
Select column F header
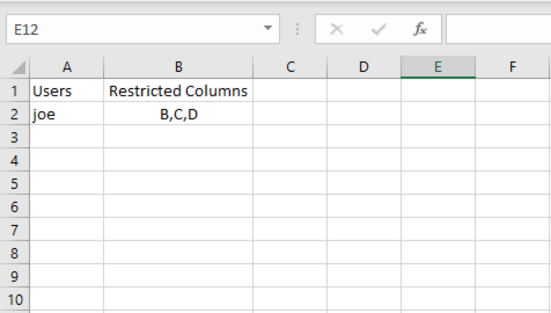(x=512, y=67)
